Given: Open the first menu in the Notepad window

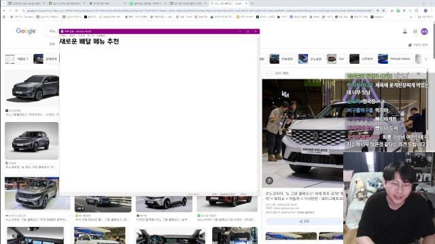Looking at the screenshot, I should 63,36.
